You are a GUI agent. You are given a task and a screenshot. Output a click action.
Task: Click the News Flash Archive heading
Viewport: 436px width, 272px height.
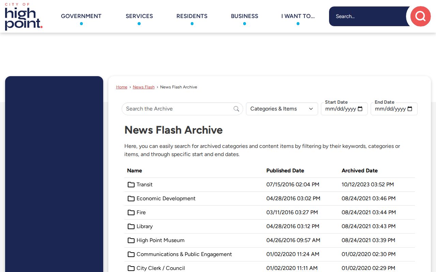(x=173, y=130)
